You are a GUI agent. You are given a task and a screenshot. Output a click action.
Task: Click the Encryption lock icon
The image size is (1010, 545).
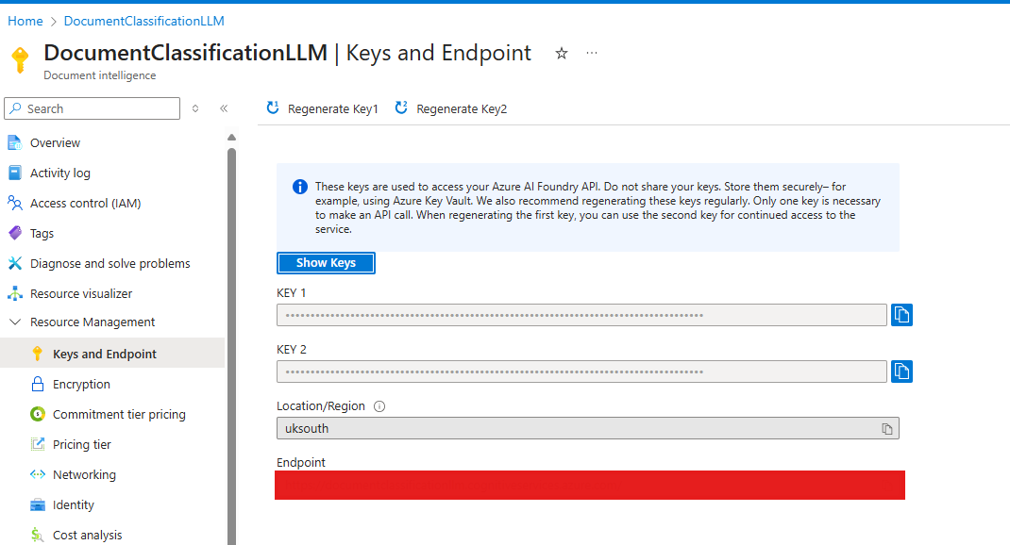click(38, 384)
